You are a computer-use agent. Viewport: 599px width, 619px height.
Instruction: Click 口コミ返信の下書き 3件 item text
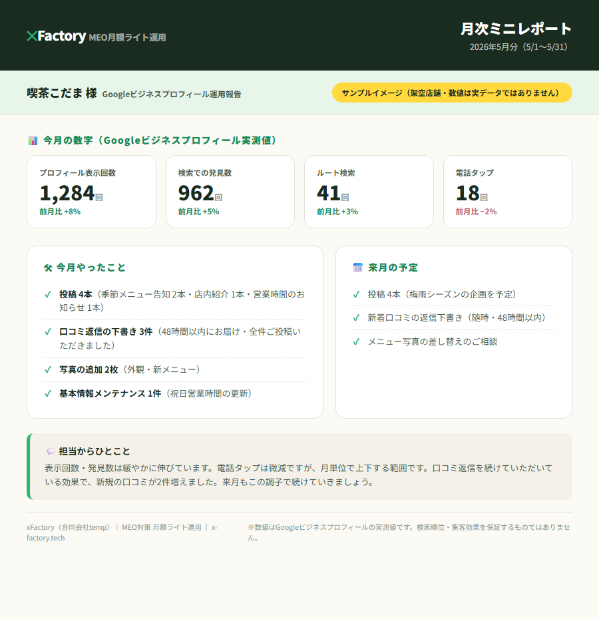pos(106,332)
